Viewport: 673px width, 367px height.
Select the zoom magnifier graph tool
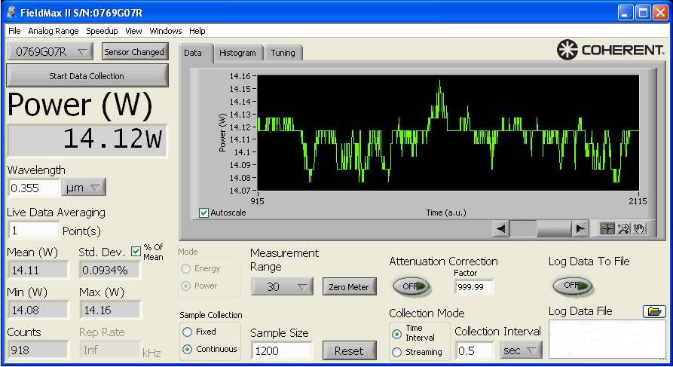tap(623, 229)
